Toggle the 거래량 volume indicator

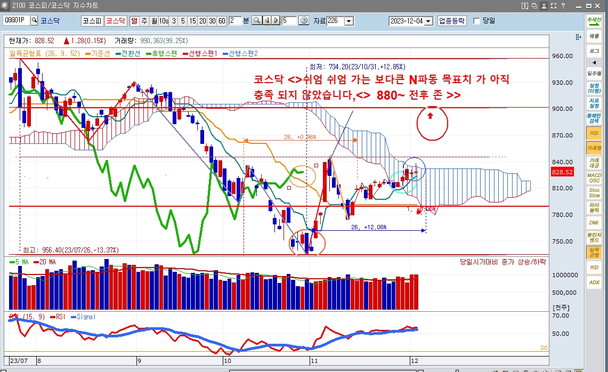point(594,148)
